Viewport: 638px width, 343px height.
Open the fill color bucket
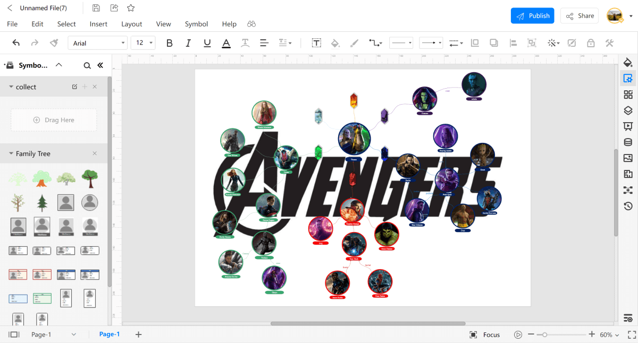pos(335,43)
